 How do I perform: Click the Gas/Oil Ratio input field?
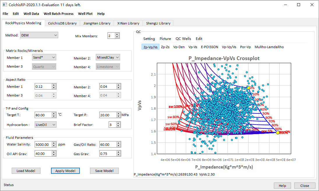[x=108, y=145]
